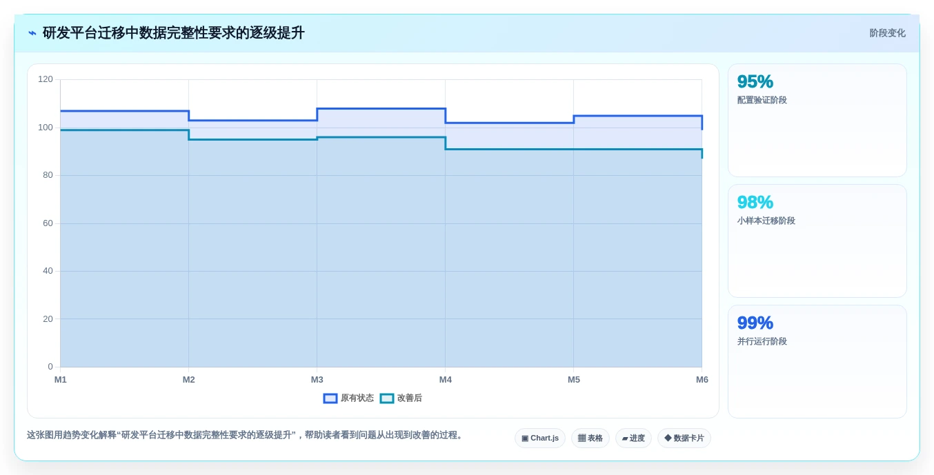Click the M2 x-axis label
Viewport: 934px width, 475px height.
click(189, 380)
